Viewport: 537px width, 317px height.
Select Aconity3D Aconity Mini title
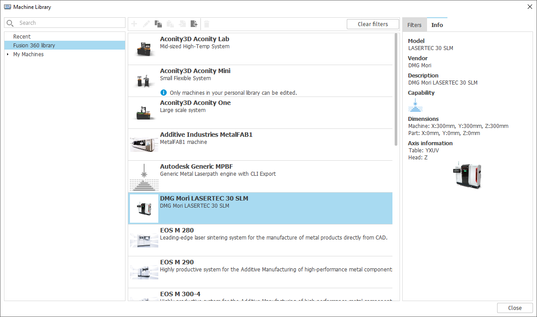tap(195, 71)
